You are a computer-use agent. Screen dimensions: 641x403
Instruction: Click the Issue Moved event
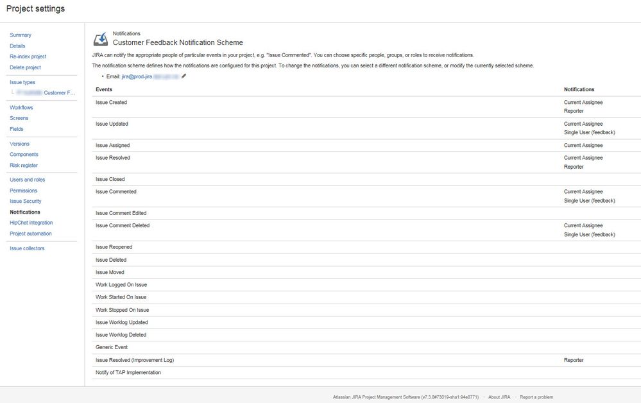point(110,272)
